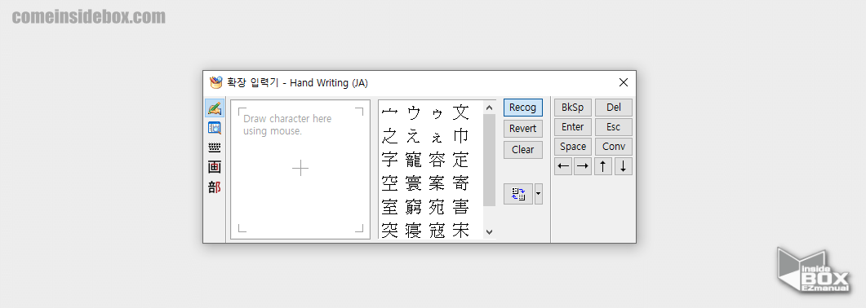
Task: Select candidate character 突
Action: click(390, 230)
